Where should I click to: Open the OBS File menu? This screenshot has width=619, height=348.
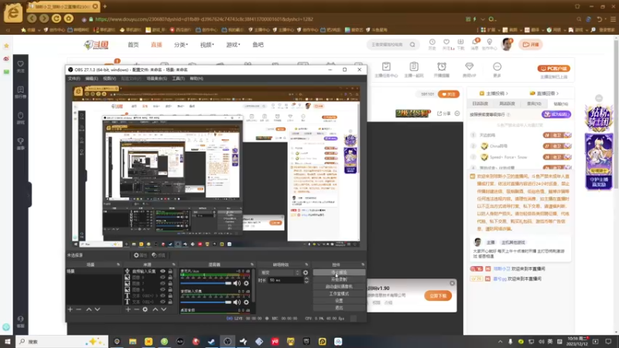coord(74,79)
